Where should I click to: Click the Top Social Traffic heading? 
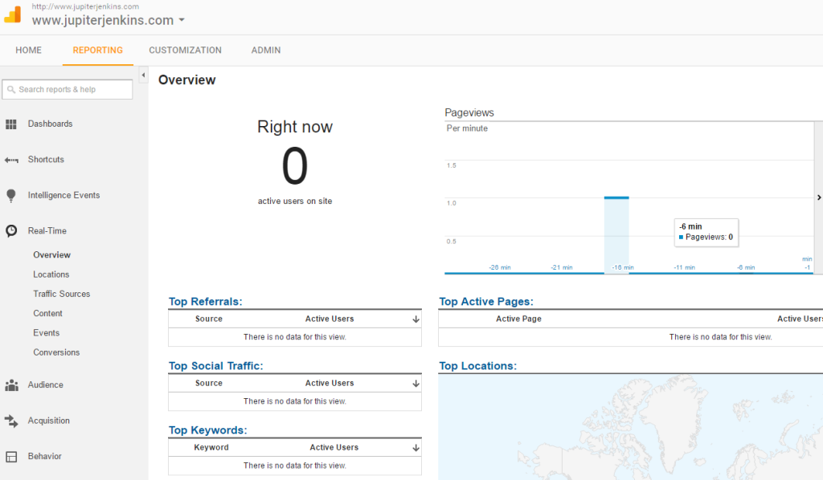click(x=215, y=366)
